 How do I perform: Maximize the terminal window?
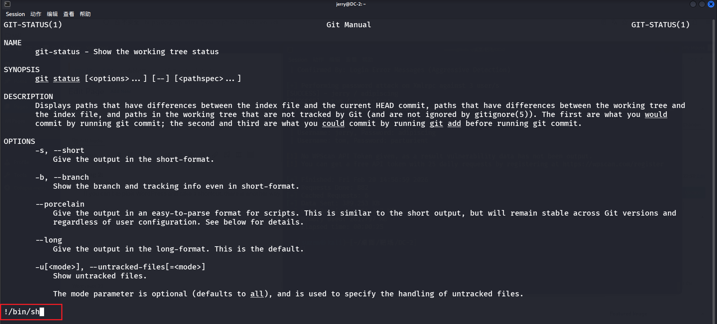tap(702, 4)
